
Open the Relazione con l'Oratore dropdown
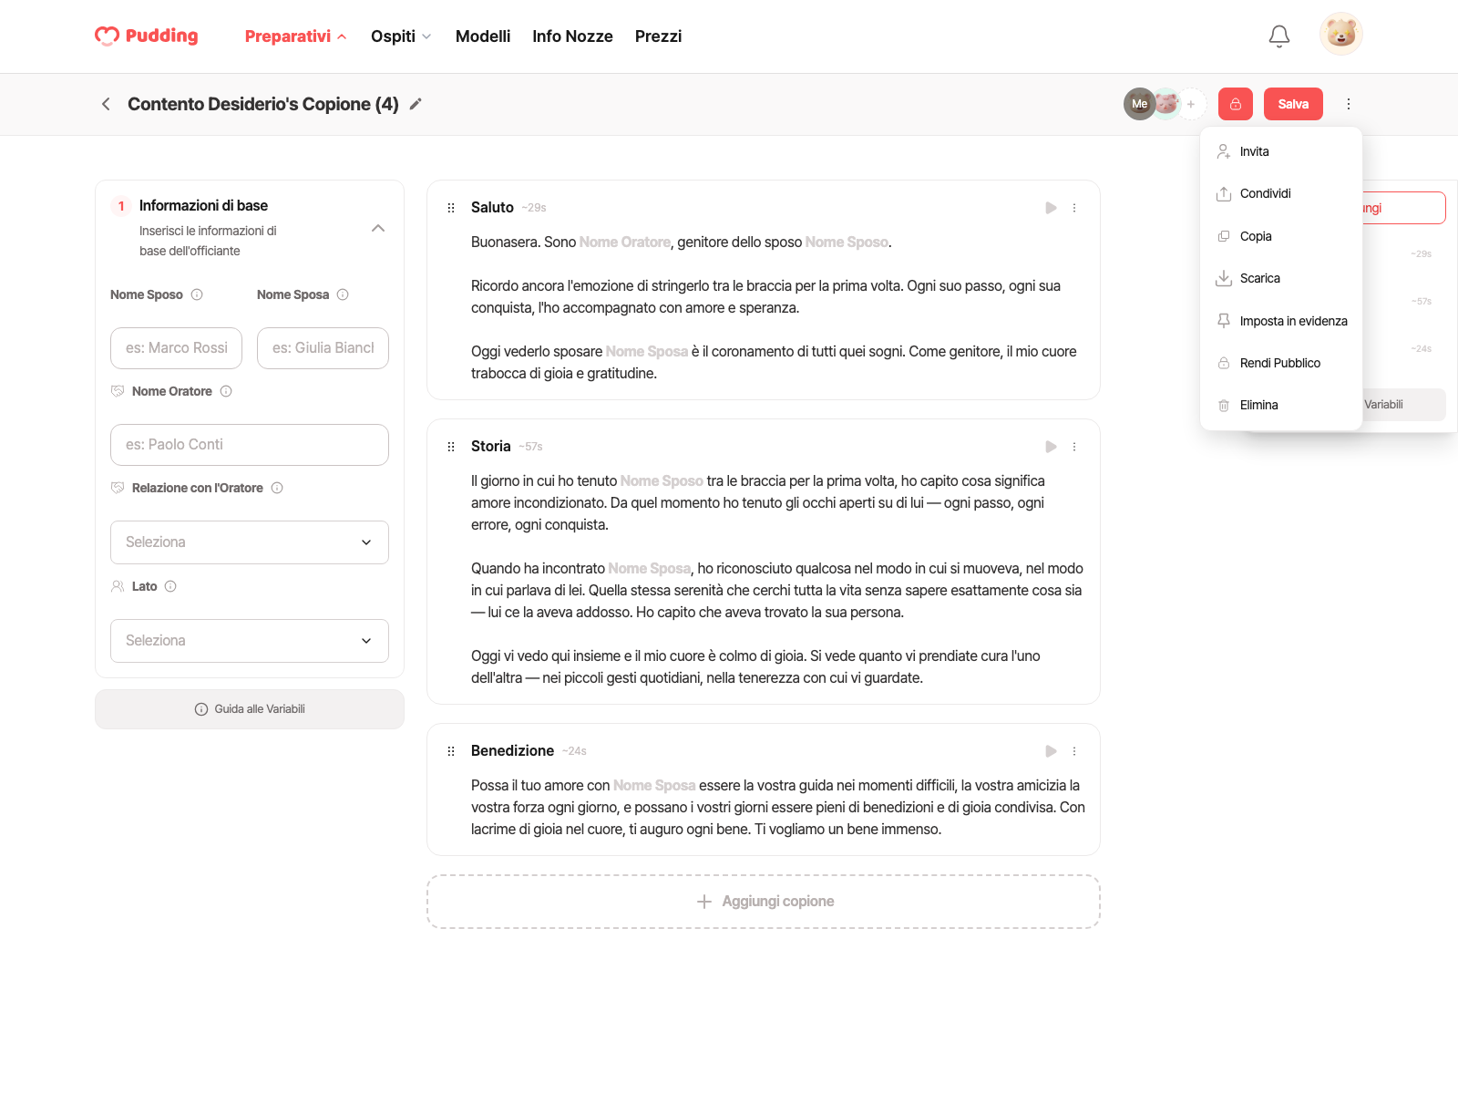pos(250,542)
